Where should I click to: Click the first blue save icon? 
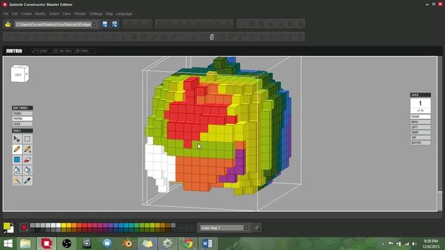tap(105, 24)
